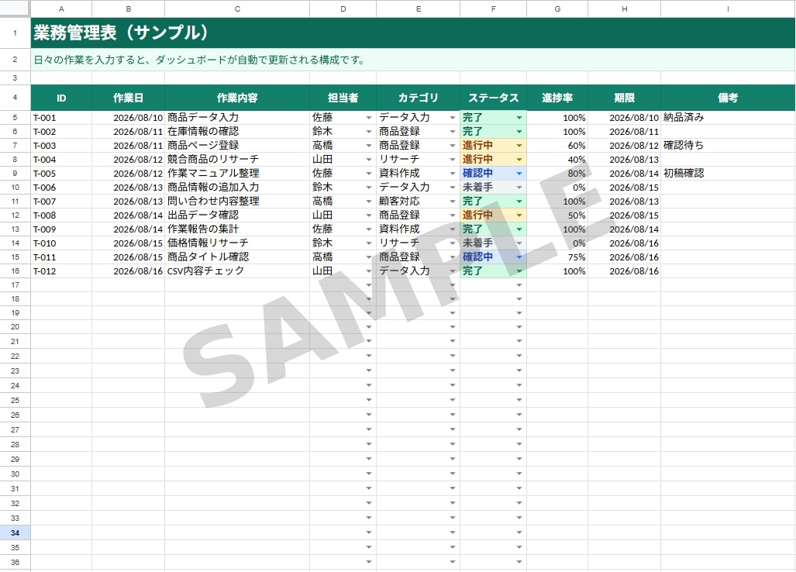Click the カテゴリ heading cell
The width and height of the screenshot is (796, 572).
(x=419, y=98)
